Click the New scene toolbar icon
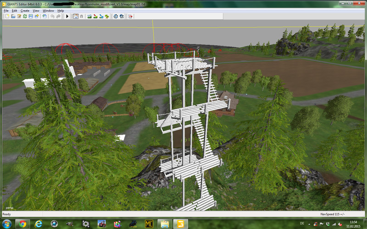367x229 pixels. [x=7, y=16]
